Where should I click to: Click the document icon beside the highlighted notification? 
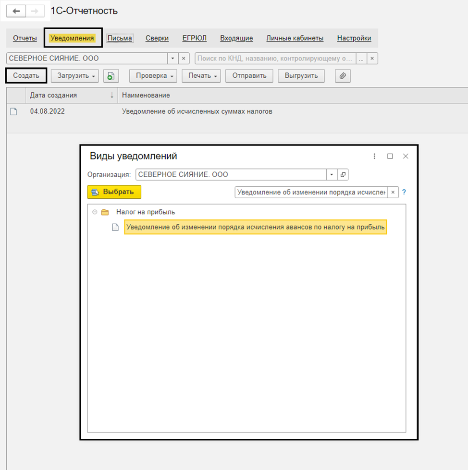tap(115, 228)
